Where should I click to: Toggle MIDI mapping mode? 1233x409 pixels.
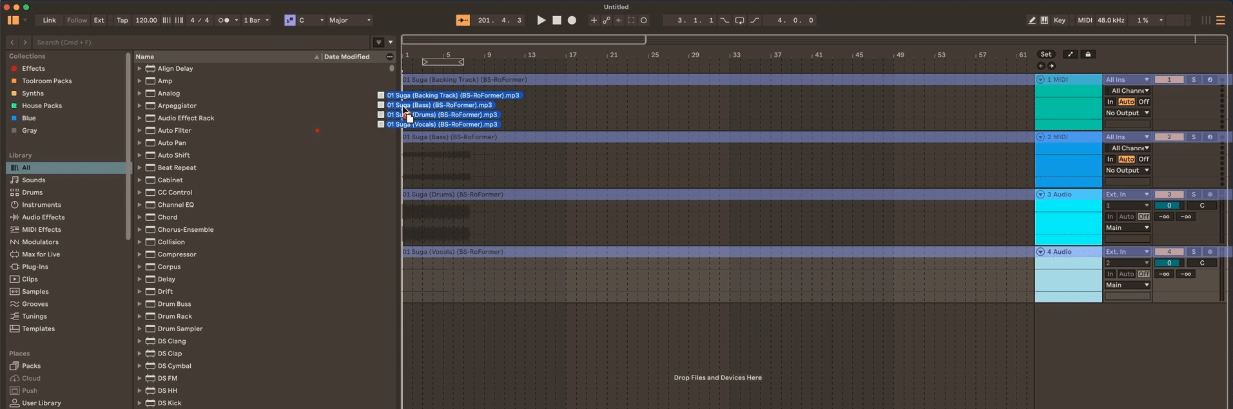tap(1085, 21)
